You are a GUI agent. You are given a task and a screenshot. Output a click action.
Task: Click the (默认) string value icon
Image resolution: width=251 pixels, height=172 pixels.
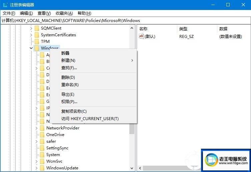tap(141, 36)
